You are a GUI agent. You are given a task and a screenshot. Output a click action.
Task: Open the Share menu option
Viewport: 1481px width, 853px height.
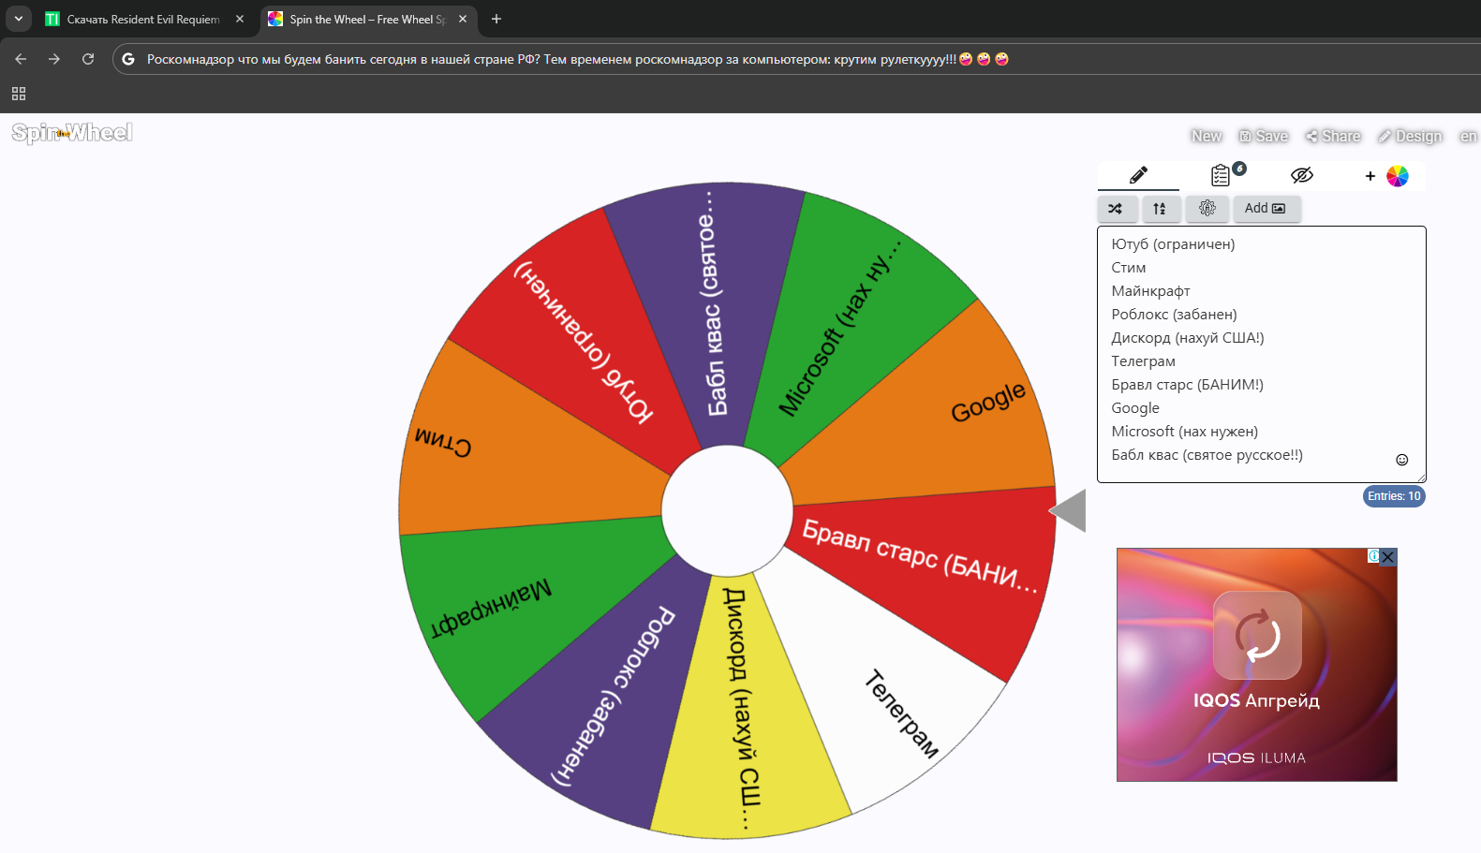(x=1333, y=137)
